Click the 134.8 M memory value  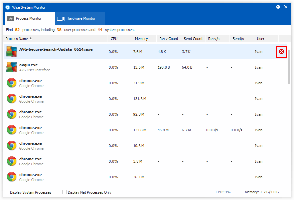140,130
